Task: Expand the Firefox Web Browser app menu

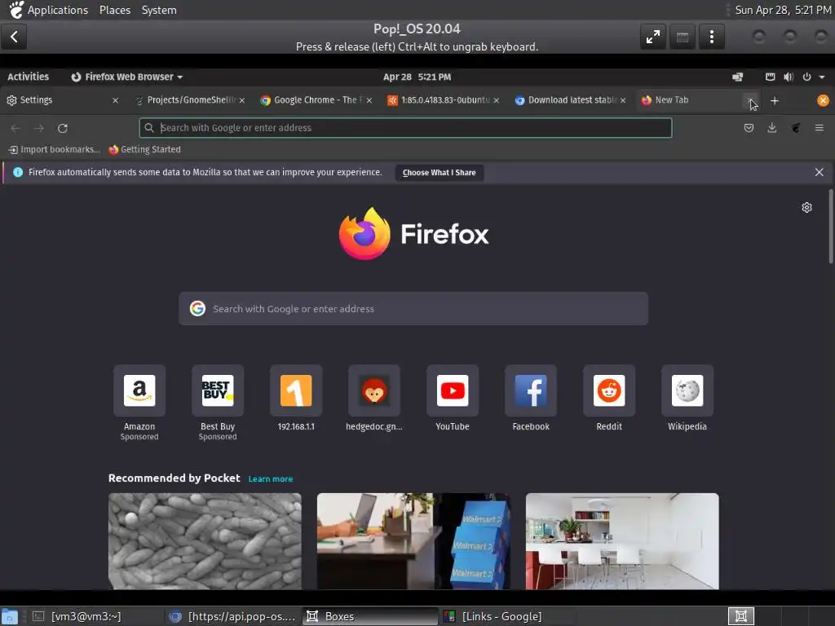Action: [126, 77]
